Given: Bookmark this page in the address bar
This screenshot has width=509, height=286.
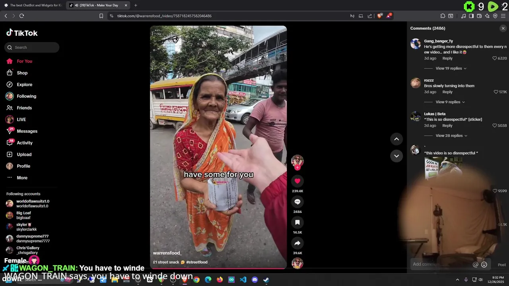Looking at the screenshot, I should 101,16.
